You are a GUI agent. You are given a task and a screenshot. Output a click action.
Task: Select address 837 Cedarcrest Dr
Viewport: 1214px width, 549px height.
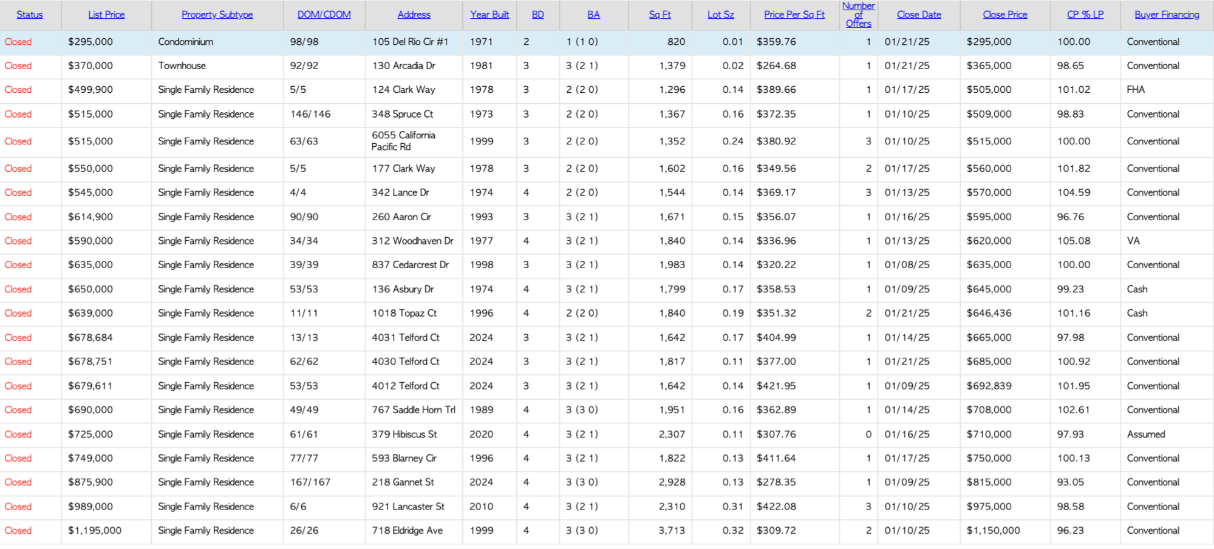pyautogui.click(x=411, y=265)
